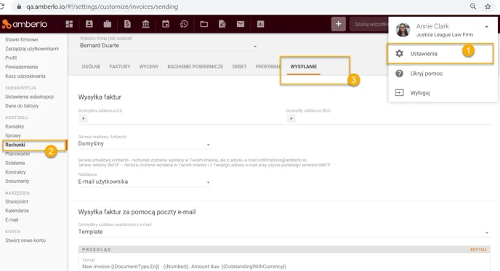
Task: Open Zarządzaj użytkownikami in sidebar
Action: coord(32,49)
